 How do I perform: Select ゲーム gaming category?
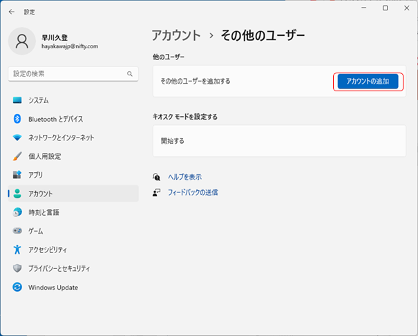(35, 231)
